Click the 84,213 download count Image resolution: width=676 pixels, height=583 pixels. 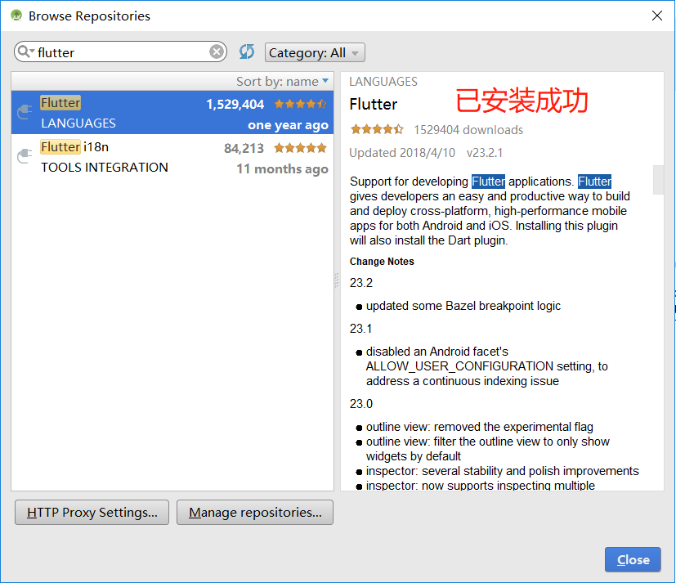point(244,148)
